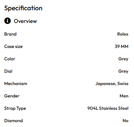Select the No diamond value
The height and width of the screenshot is (127, 134).
(x=126, y=121)
